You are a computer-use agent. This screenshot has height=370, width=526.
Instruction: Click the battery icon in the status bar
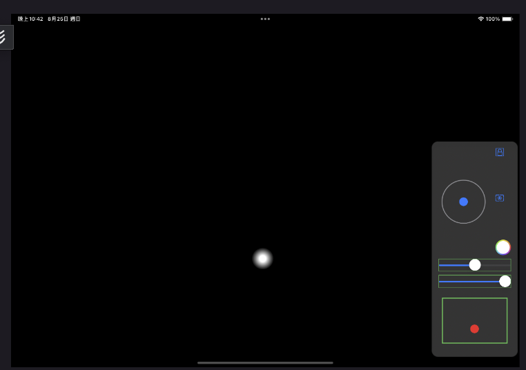pyautogui.click(x=507, y=19)
